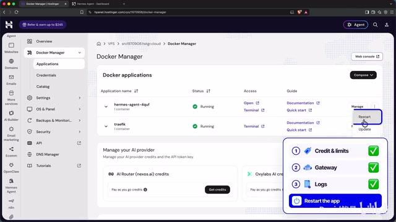Select Update in the context menu
The image size is (396, 222).
364,129
